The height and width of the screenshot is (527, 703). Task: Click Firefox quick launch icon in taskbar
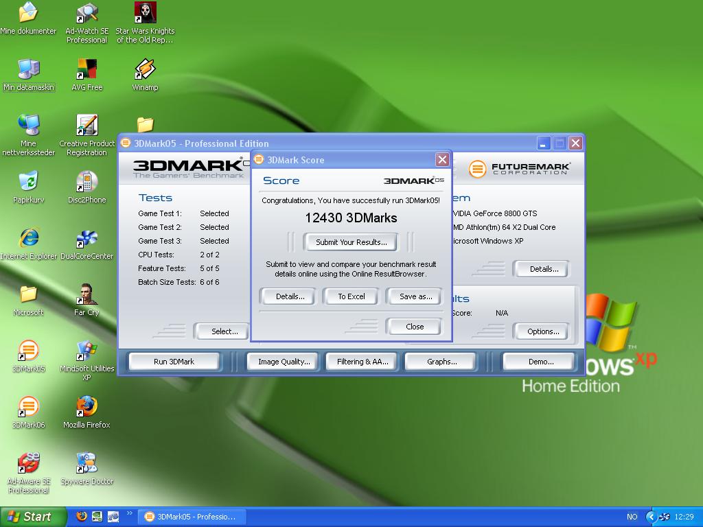(x=82, y=516)
